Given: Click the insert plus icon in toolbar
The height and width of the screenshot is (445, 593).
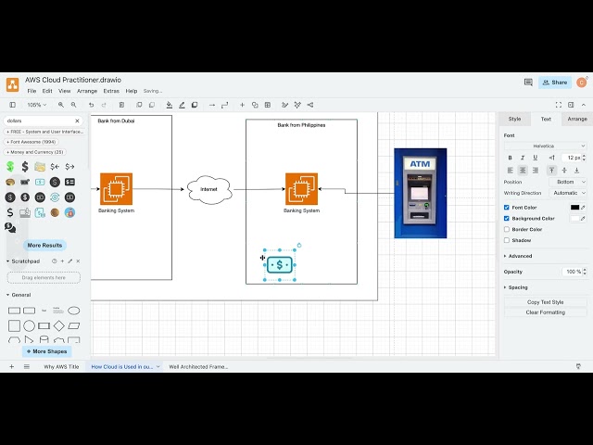Looking at the screenshot, I should coord(242,105).
